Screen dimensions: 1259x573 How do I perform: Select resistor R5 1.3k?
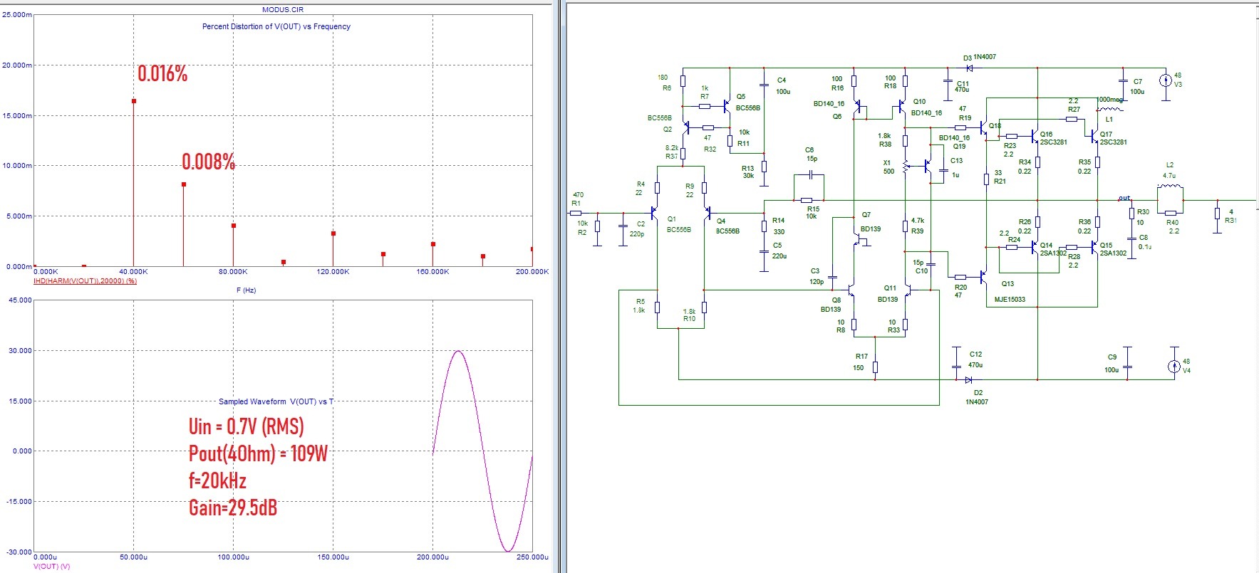click(657, 307)
